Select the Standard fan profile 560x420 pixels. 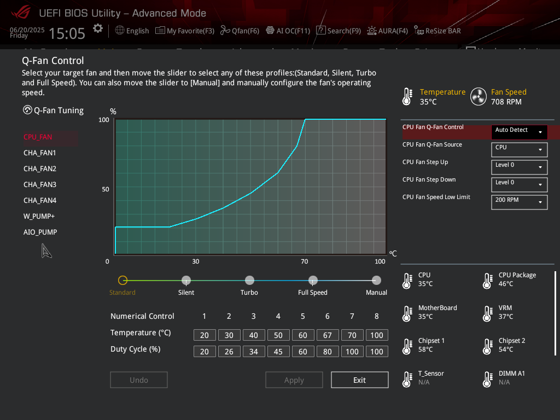[122, 281]
